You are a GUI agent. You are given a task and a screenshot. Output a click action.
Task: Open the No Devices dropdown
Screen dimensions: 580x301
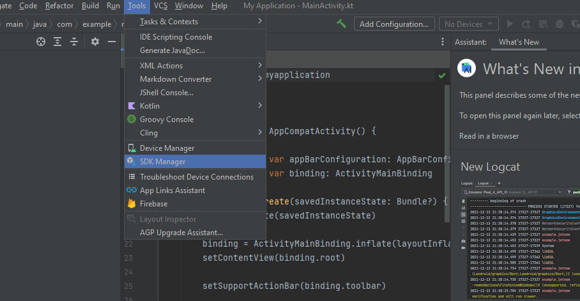(x=469, y=24)
